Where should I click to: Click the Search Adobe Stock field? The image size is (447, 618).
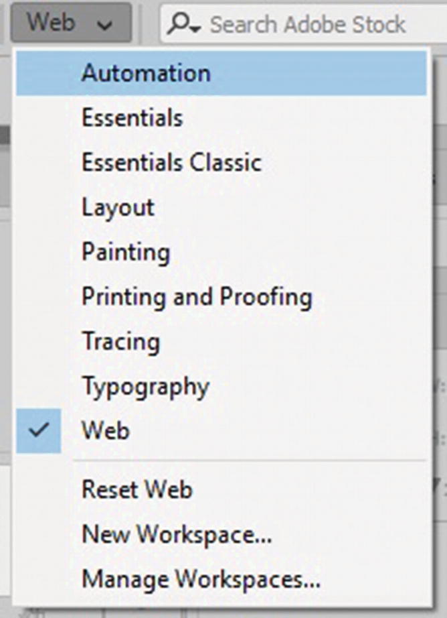pyautogui.click(x=308, y=25)
